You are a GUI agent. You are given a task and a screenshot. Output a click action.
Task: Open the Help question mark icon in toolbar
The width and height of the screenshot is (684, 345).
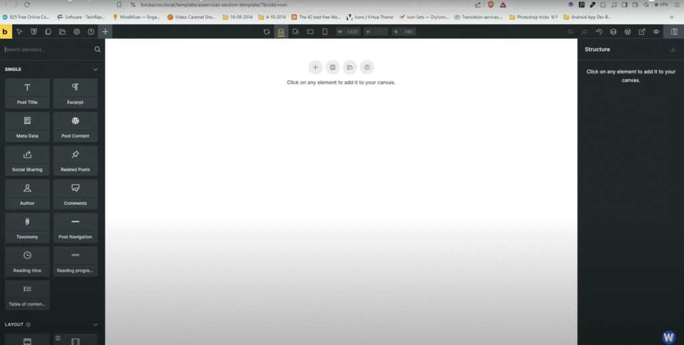click(91, 31)
